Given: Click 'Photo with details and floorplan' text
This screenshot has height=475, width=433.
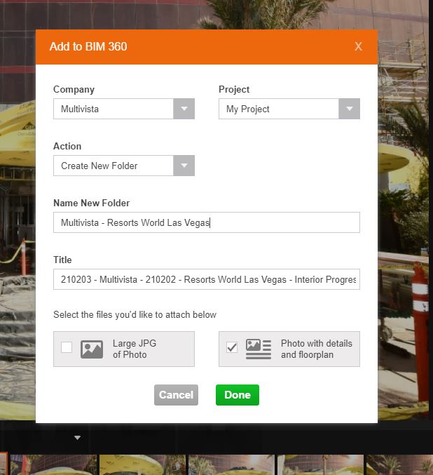Looking at the screenshot, I should [317, 349].
